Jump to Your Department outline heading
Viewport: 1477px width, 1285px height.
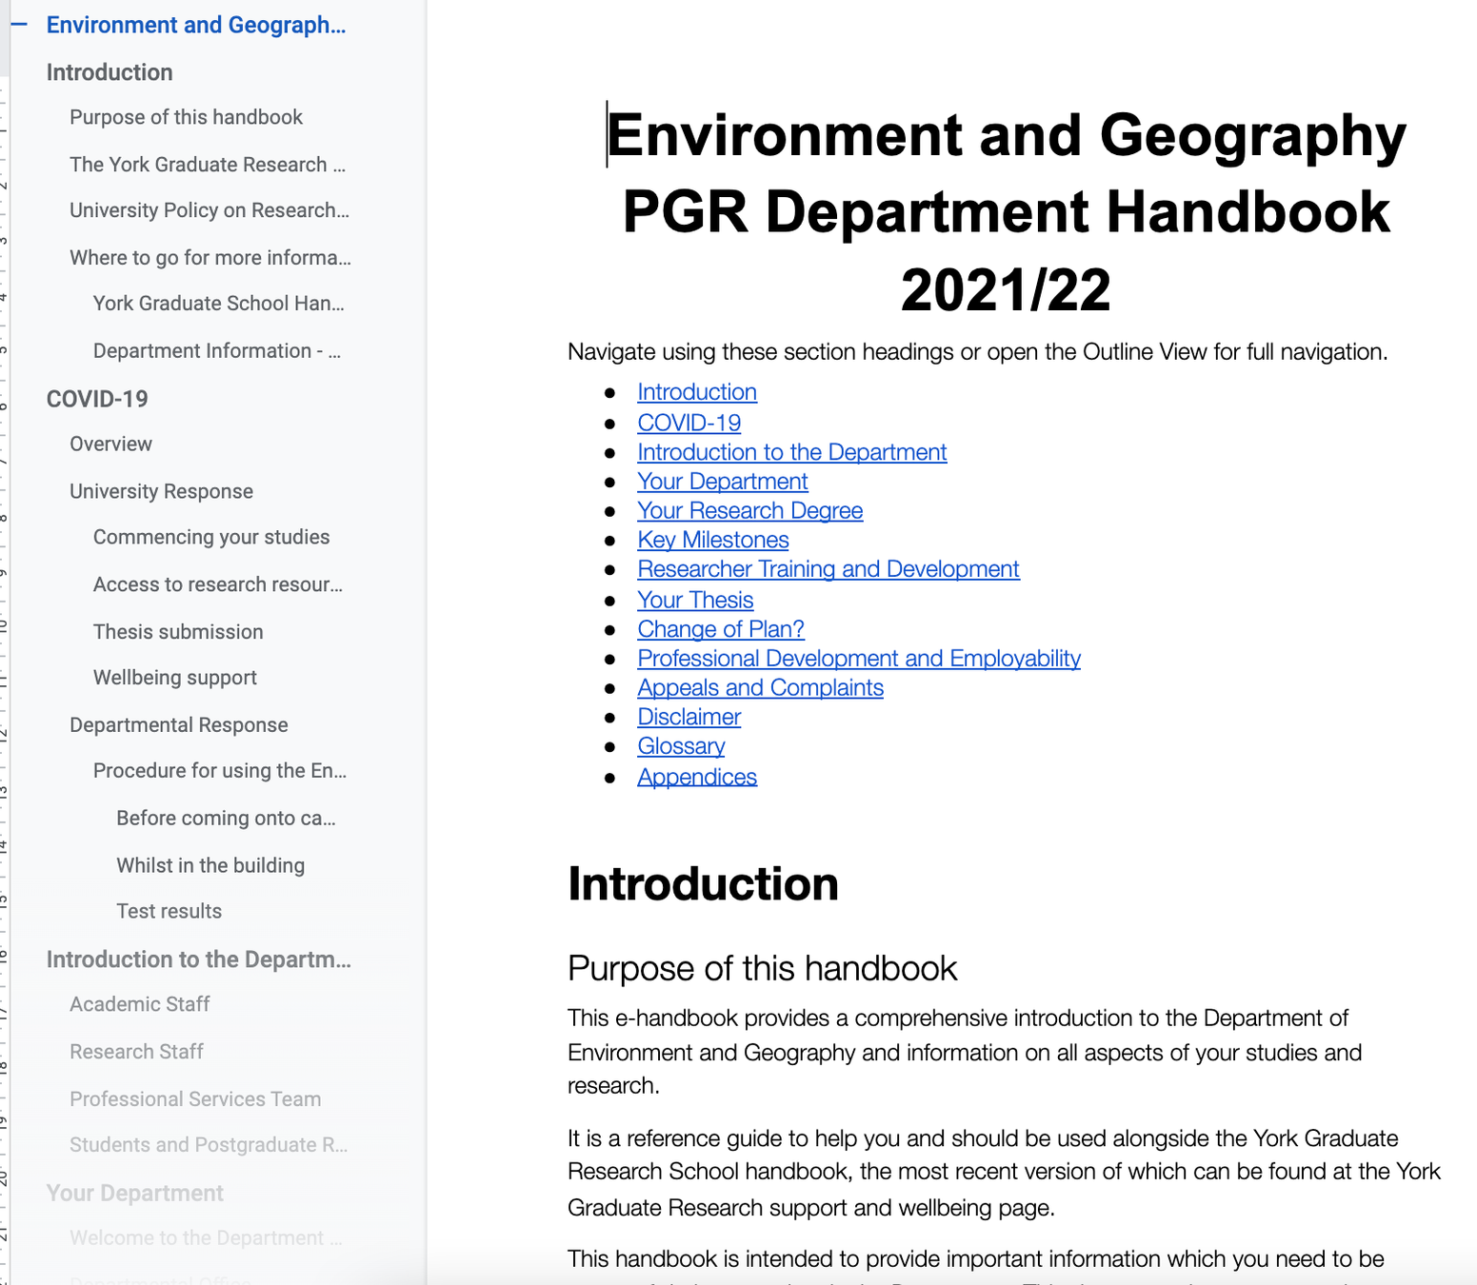[134, 1194]
